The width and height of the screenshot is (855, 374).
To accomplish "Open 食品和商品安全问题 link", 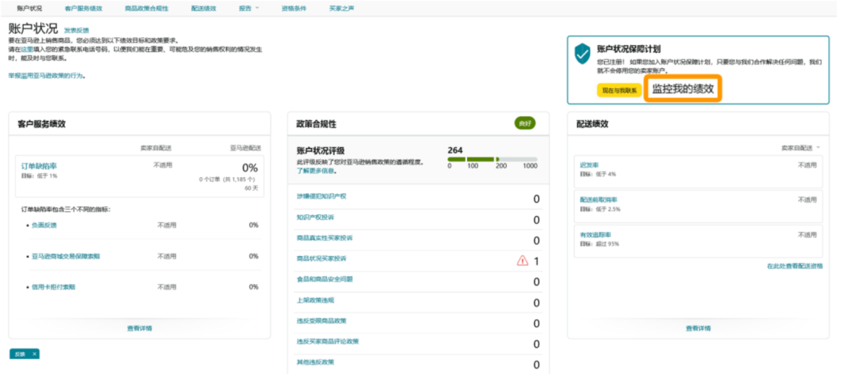I will point(325,279).
